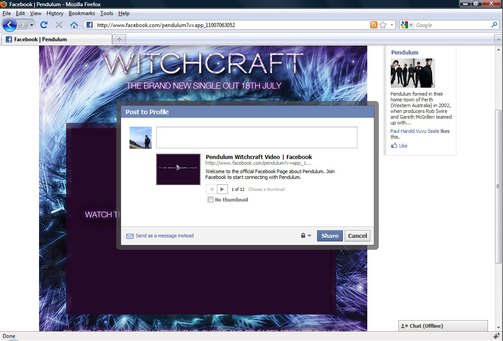
Task: Click the Post to Profile dialog header
Action: coord(248,112)
